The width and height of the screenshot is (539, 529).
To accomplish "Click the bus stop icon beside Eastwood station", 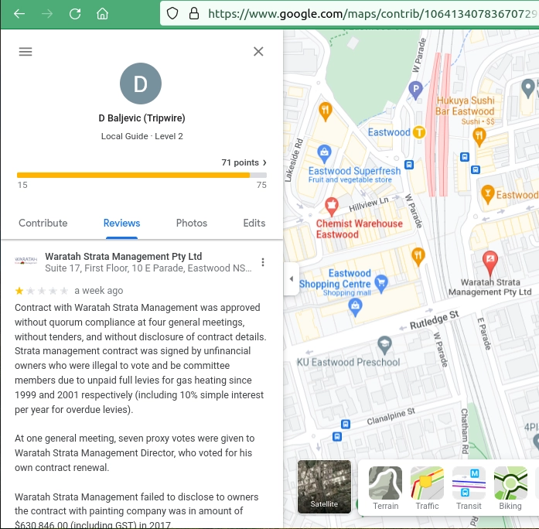I will pyautogui.click(x=409, y=165).
